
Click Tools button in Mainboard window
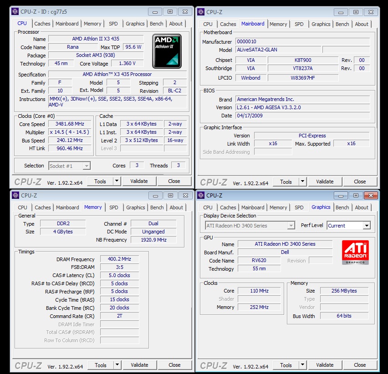click(286, 182)
